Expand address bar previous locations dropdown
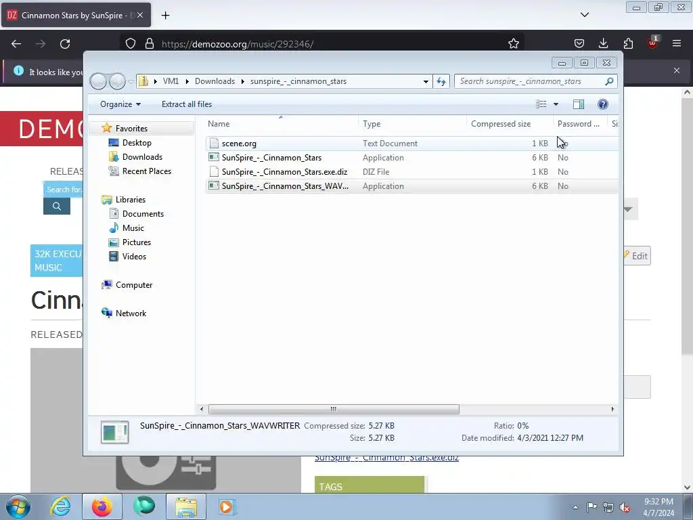This screenshot has height=520, width=693. (x=426, y=81)
